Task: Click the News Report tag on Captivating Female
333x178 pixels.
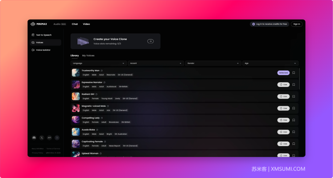Action: (114, 146)
